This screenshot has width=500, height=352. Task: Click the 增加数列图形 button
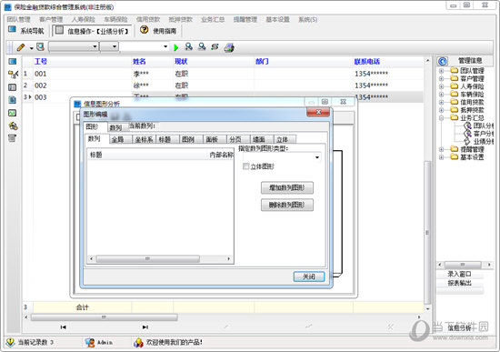[x=287, y=187]
